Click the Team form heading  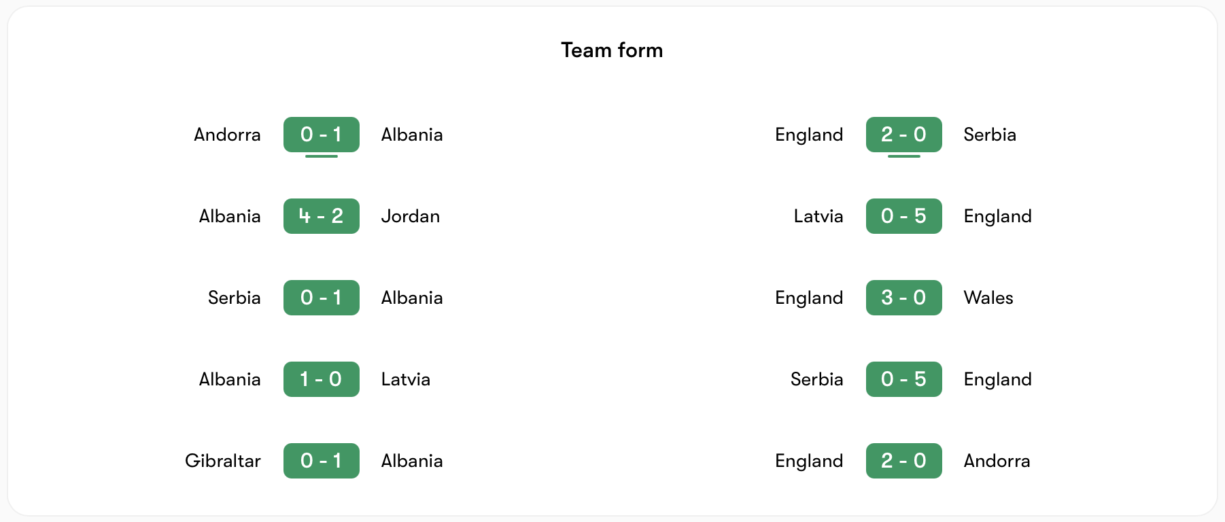(612, 50)
